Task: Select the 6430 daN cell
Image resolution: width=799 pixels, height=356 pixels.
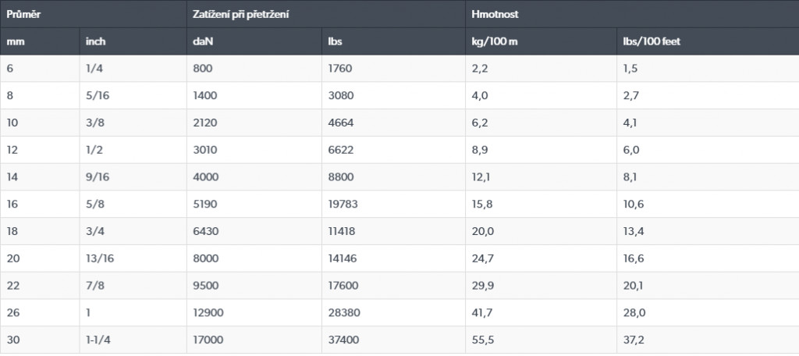Action: [x=204, y=231]
